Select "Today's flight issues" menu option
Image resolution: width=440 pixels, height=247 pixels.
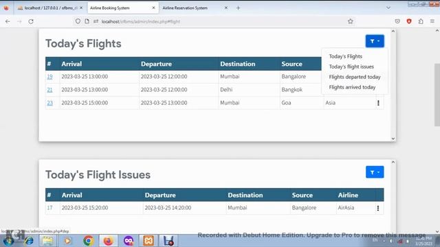click(351, 67)
